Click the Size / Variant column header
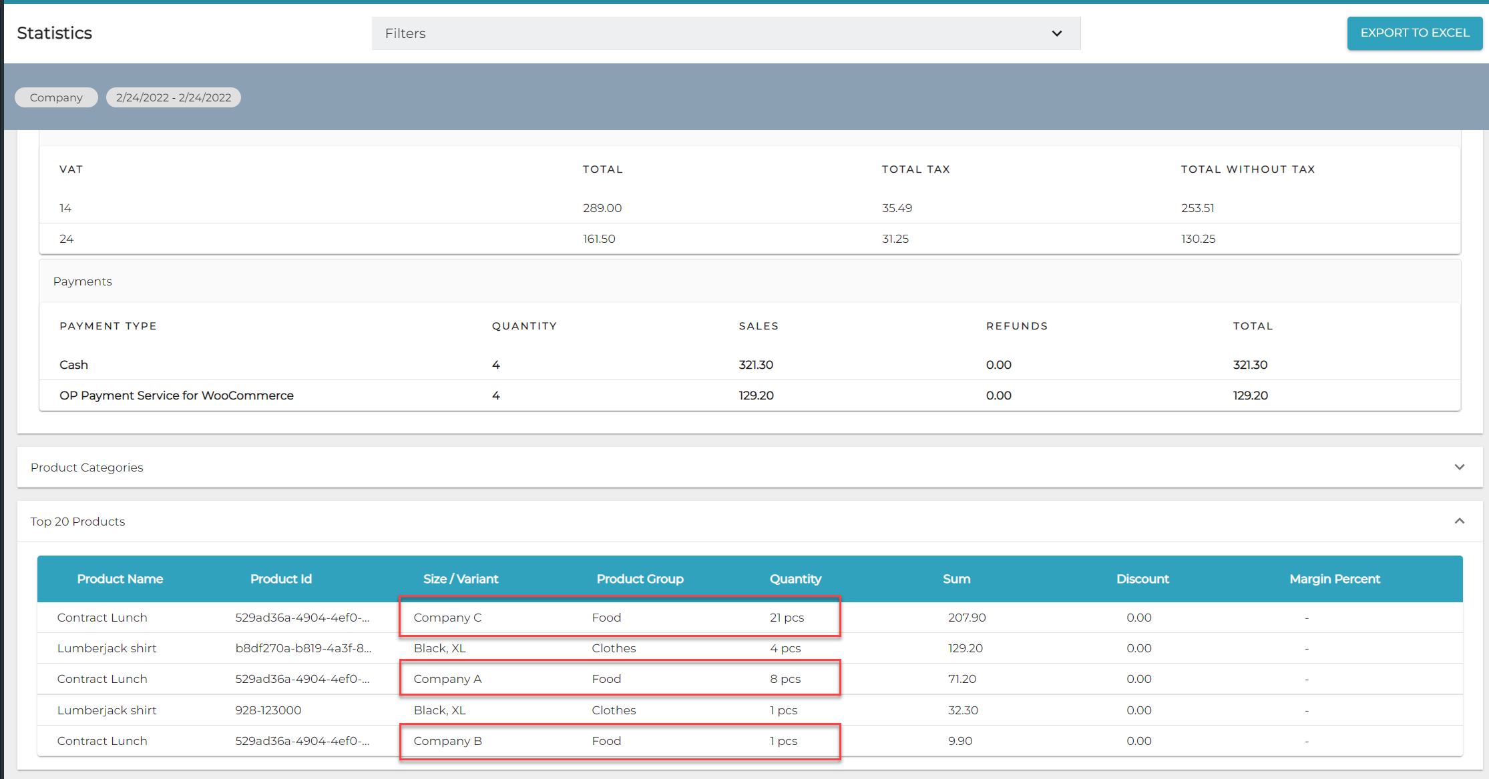Image resolution: width=1489 pixels, height=779 pixels. [461, 579]
